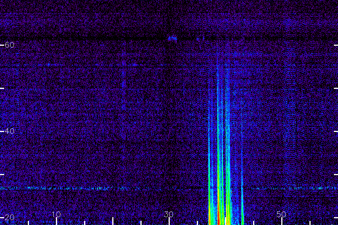Click the 20 label on the vertical axis
338x225 pixels.
coord(9,217)
